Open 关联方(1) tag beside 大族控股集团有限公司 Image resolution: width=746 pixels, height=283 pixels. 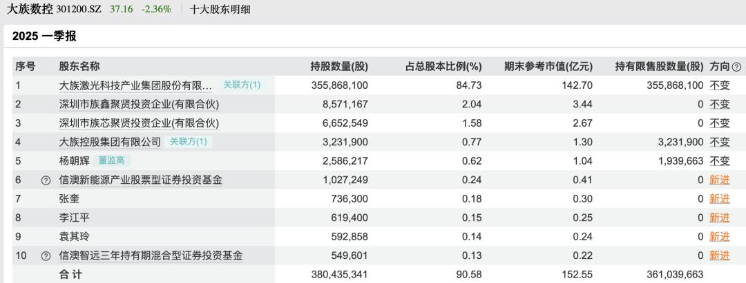(x=188, y=142)
